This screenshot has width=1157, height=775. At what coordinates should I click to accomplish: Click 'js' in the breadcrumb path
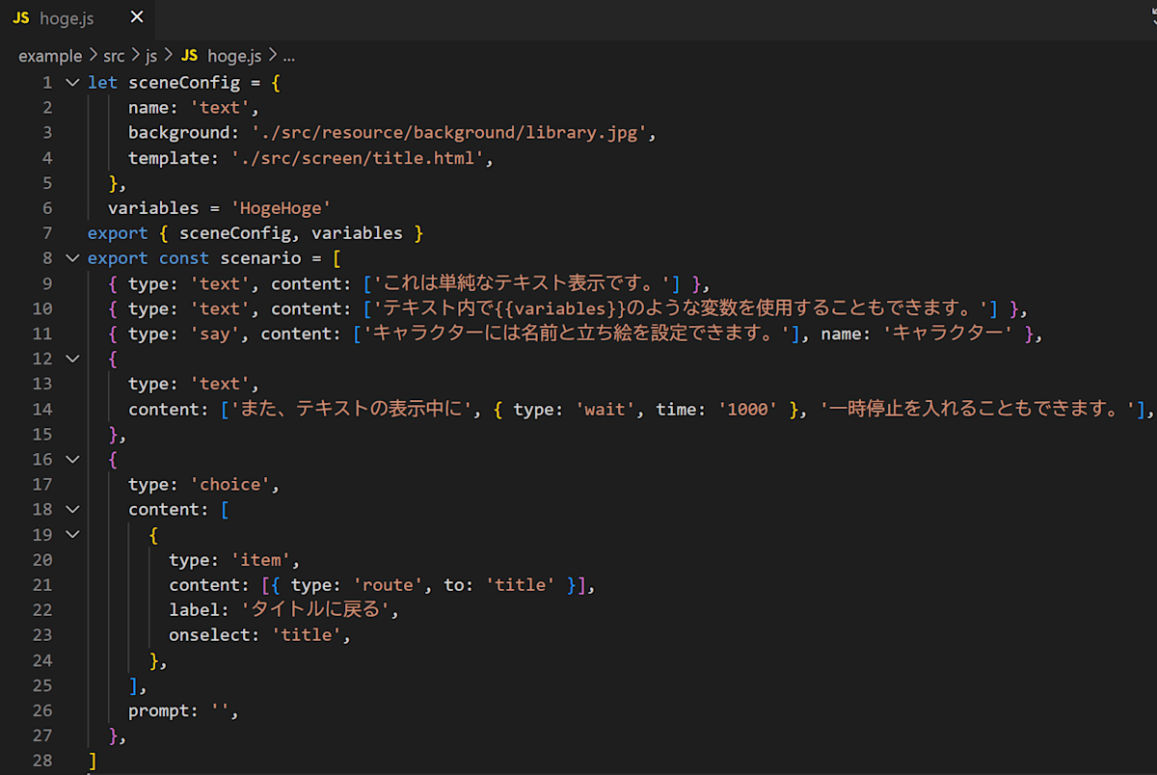150,55
